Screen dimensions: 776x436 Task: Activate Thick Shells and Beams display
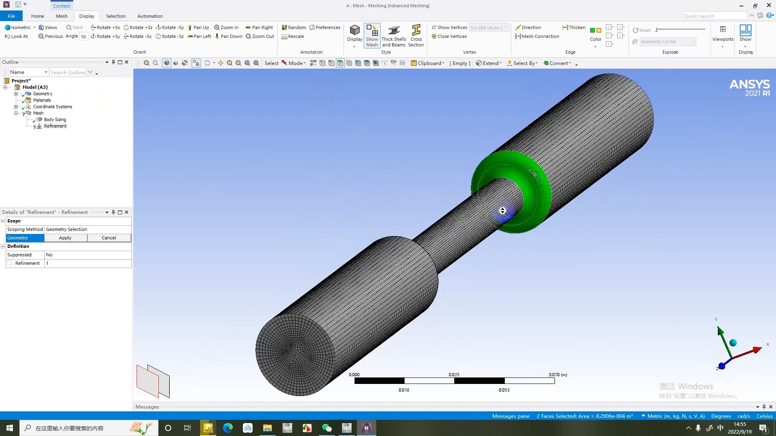pos(394,36)
